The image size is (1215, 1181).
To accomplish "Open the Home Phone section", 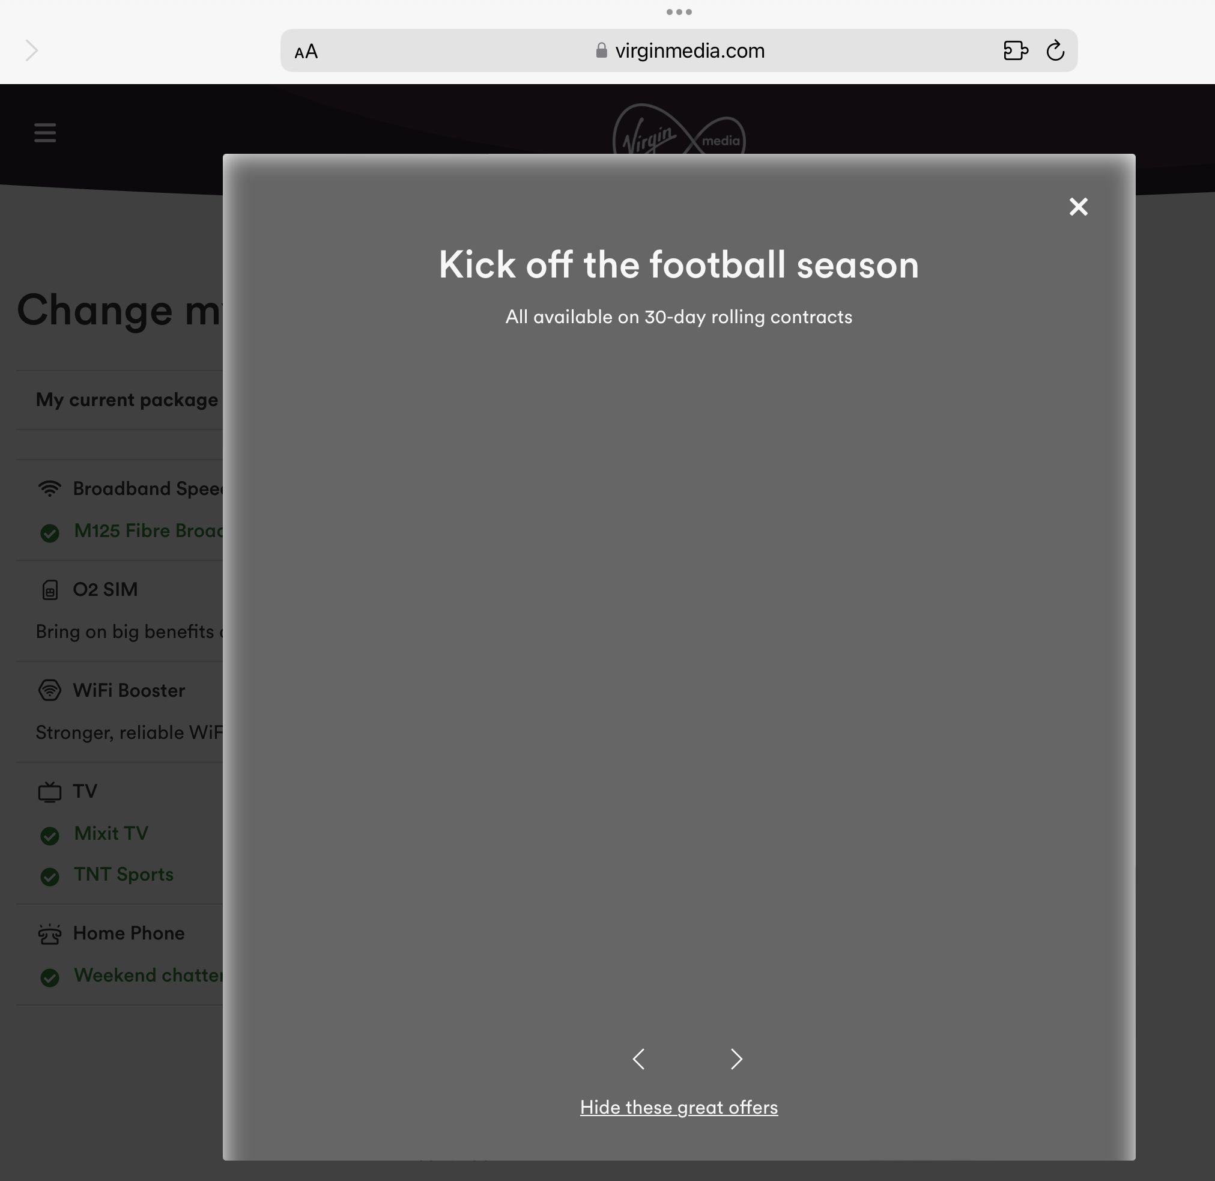I will tap(129, 933).
